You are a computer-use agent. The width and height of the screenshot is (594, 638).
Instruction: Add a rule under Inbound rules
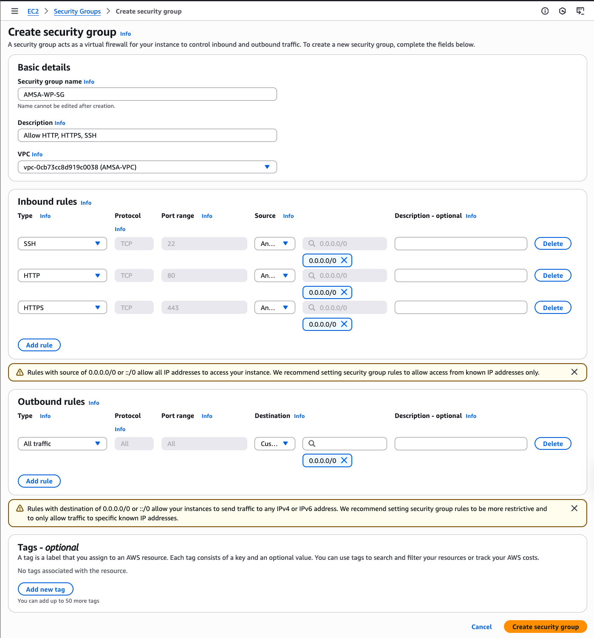(39, 345)
